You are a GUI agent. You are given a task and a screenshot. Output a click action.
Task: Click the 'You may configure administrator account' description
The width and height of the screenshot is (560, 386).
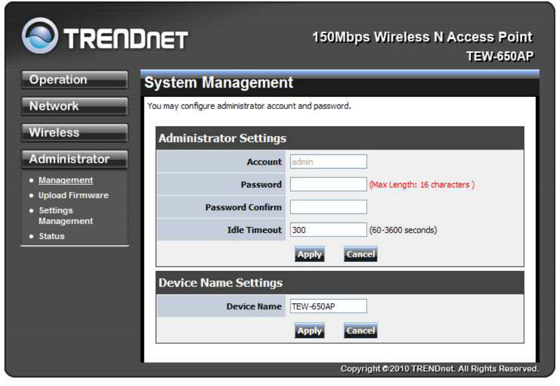tap(249, 106)
